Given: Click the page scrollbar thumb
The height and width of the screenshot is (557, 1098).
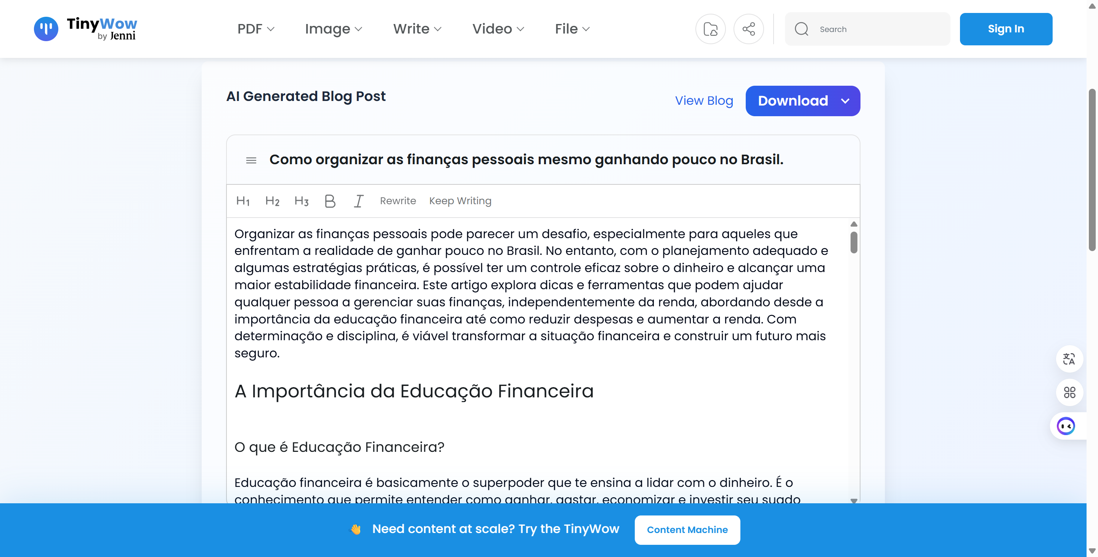Looking at the screenshot, I should (x=1092, y=170).
